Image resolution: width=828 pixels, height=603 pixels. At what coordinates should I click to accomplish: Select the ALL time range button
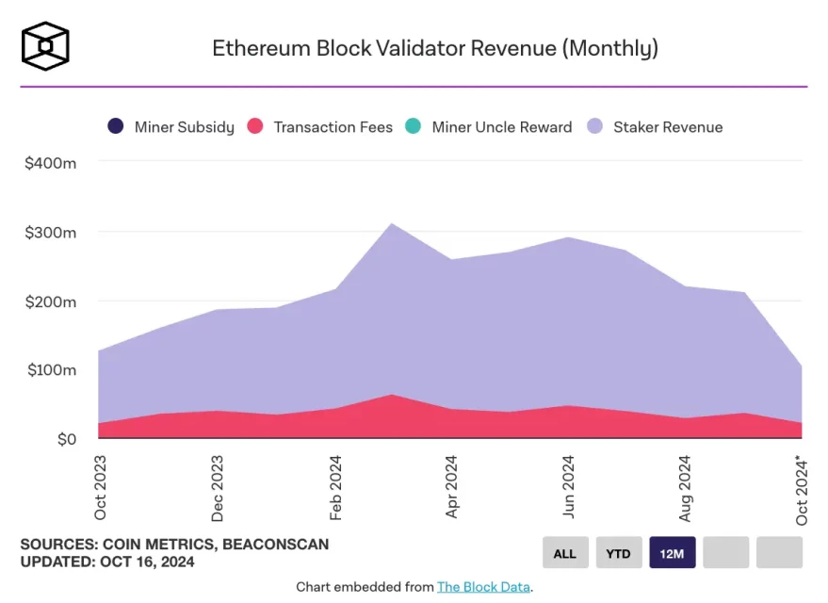(x=565, y=553)
